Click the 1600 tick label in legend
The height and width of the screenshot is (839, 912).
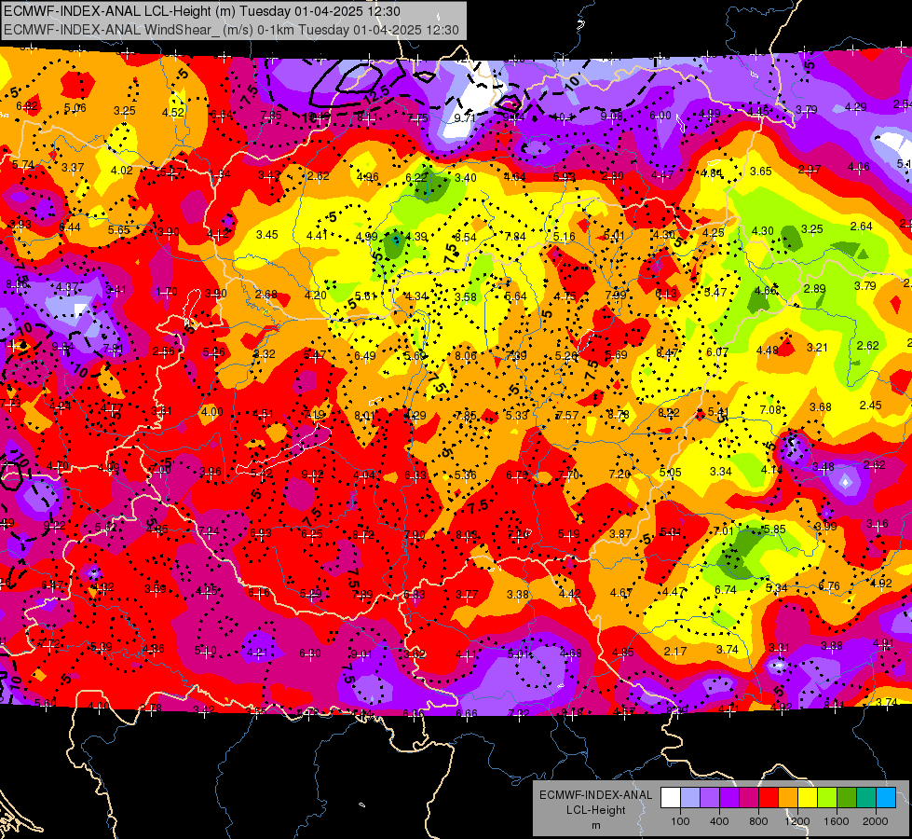pyautogui.click(x=837, y=821)
